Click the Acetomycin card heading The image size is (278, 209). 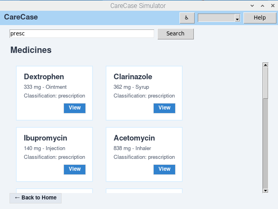point(134,138)
